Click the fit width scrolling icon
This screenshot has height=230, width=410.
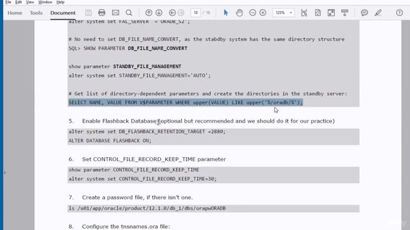(x=304, y=13)
